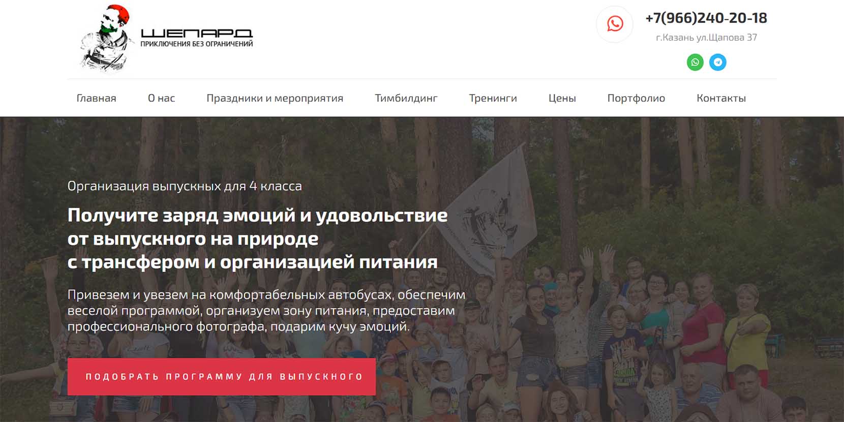This screenshot has height=422, width=844.
Task: Click the slogan Приключения без ограничений
Action: [197, 44]
